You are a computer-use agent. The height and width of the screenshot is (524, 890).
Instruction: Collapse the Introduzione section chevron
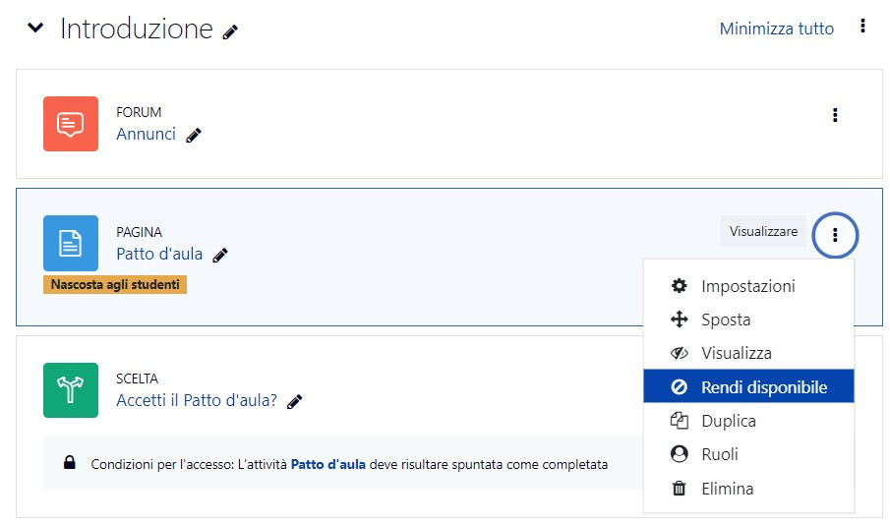pyautogui.click(x=35, y=28)
